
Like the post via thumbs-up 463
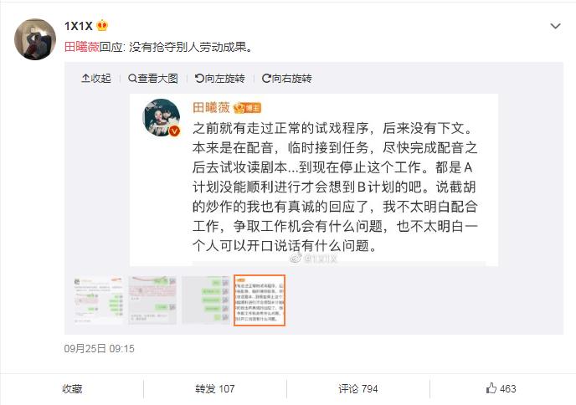[501, 388]
